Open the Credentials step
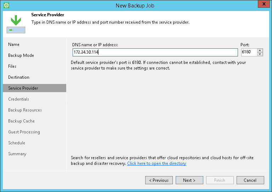The width and height of the screenshot is (272, 192). tap(19, 99)
